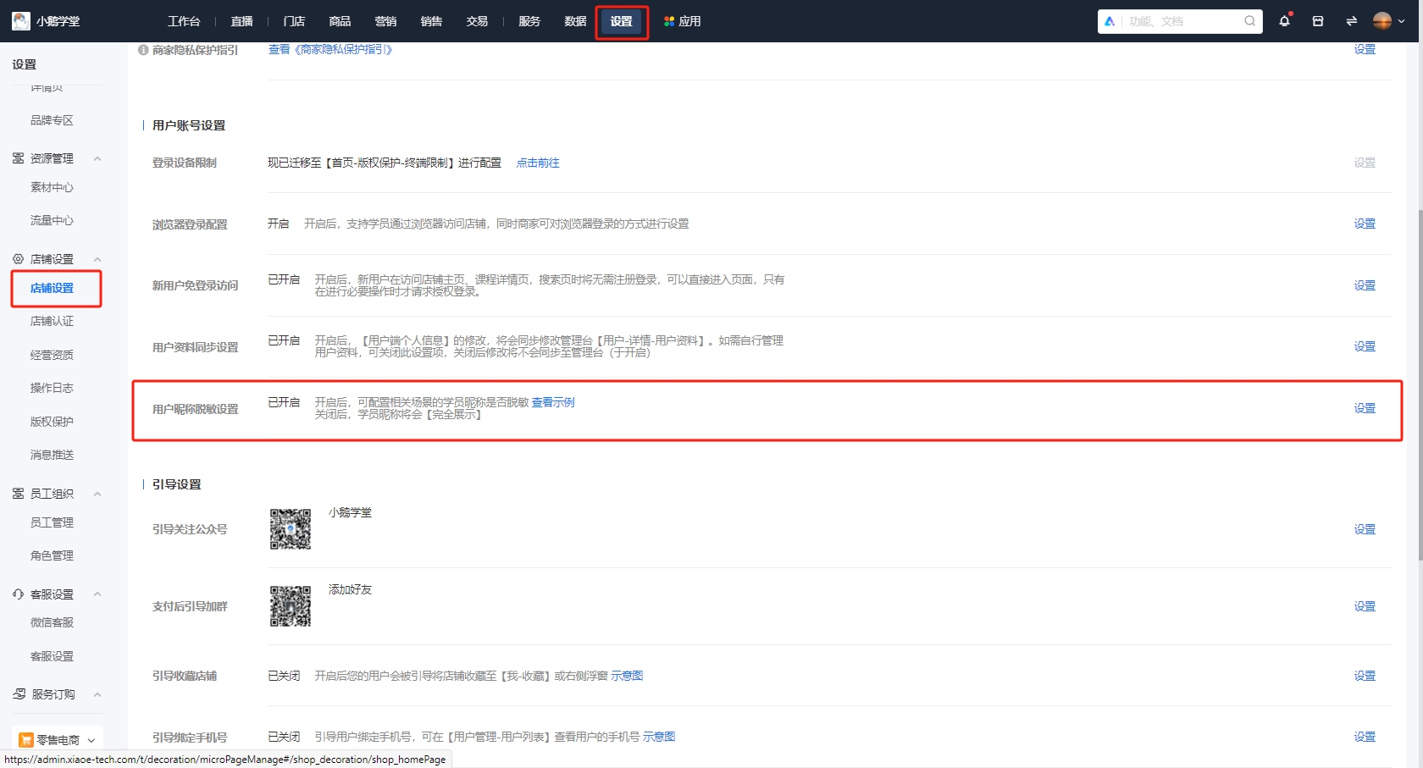
Task: Click the 添加好友 QR code image
Action: [290, 606]
